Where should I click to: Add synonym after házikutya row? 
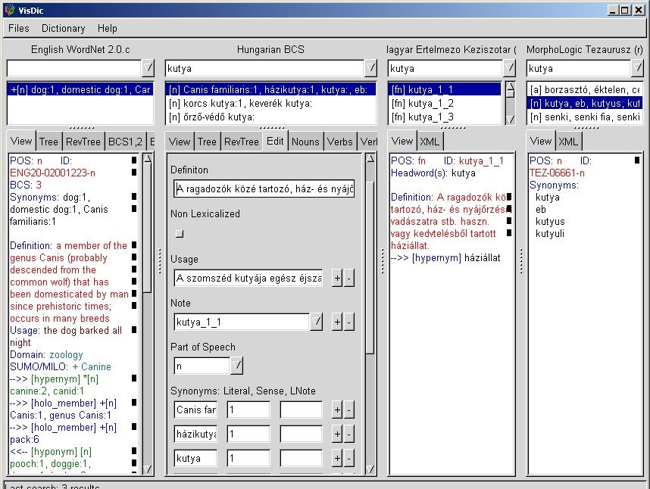click(x=337, y=434)
